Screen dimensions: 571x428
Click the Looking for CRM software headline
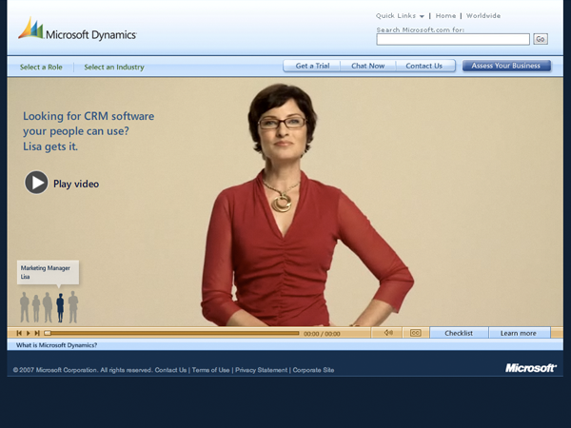(89, 131)
